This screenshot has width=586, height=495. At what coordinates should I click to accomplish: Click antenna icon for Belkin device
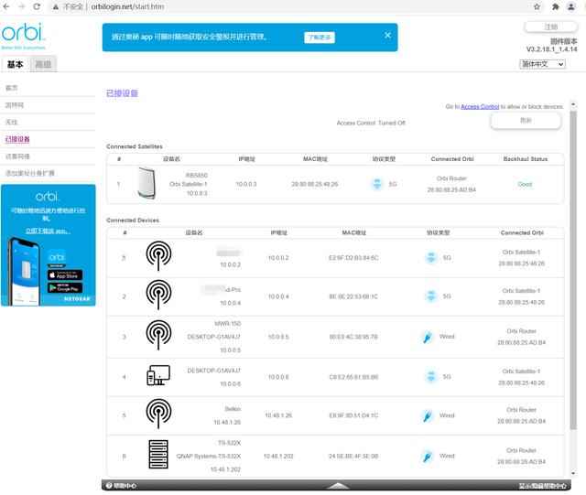point(158,414)
